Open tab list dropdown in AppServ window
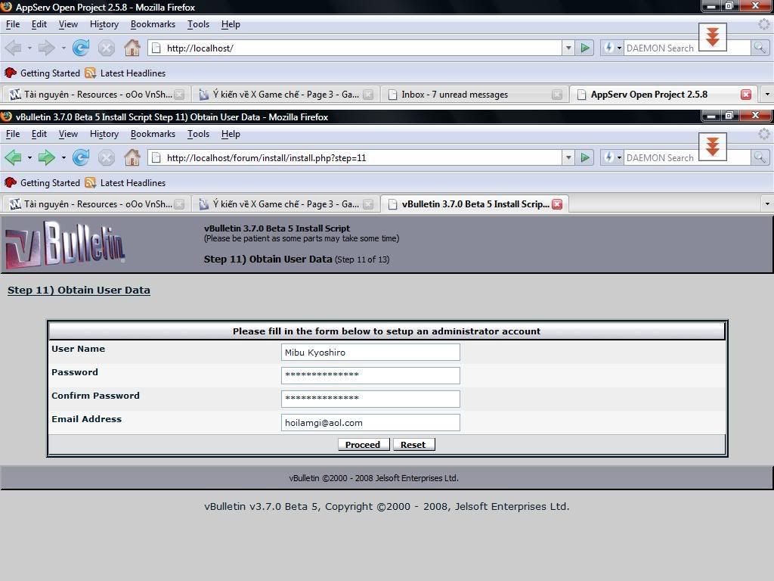Viewport: 774px width, 581px height. point(767,95)
